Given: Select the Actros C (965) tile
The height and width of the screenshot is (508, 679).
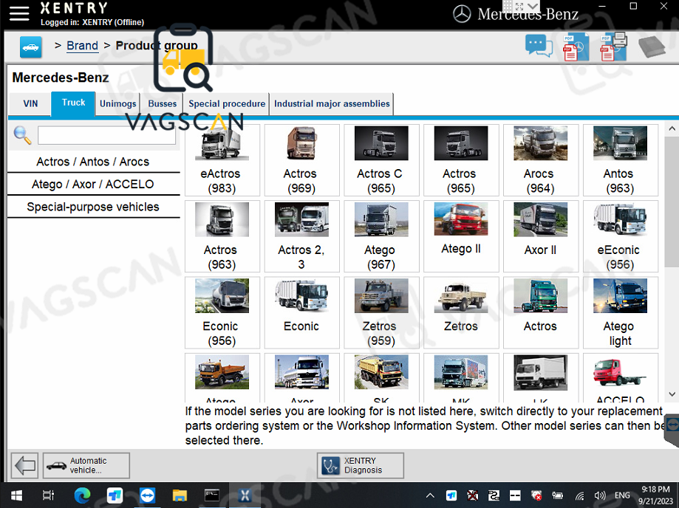Looking at the screenshot, I should (381, 160).
